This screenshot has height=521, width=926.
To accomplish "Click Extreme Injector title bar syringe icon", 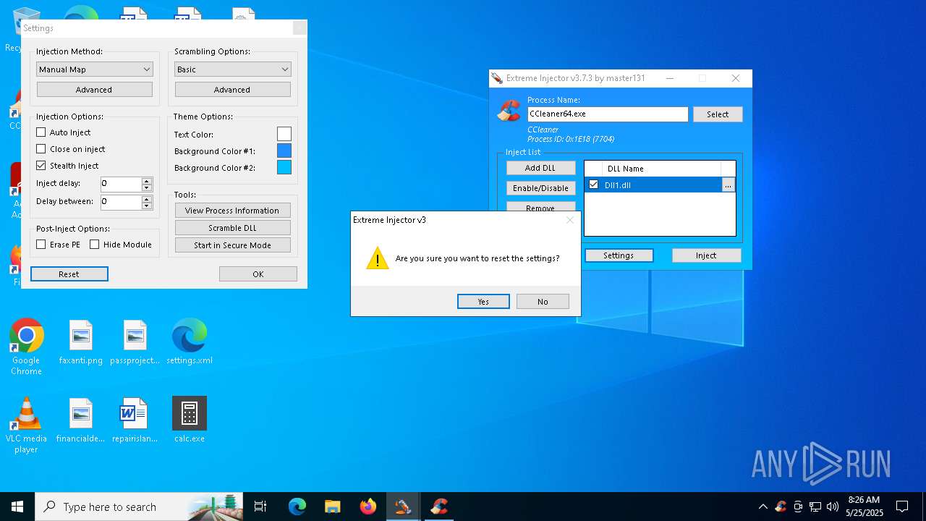I will (496, 78).
